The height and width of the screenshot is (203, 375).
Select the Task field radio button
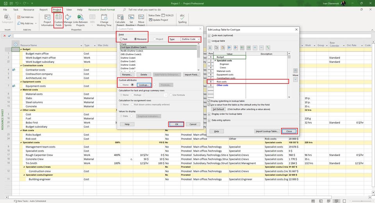[x=121, y=39]
